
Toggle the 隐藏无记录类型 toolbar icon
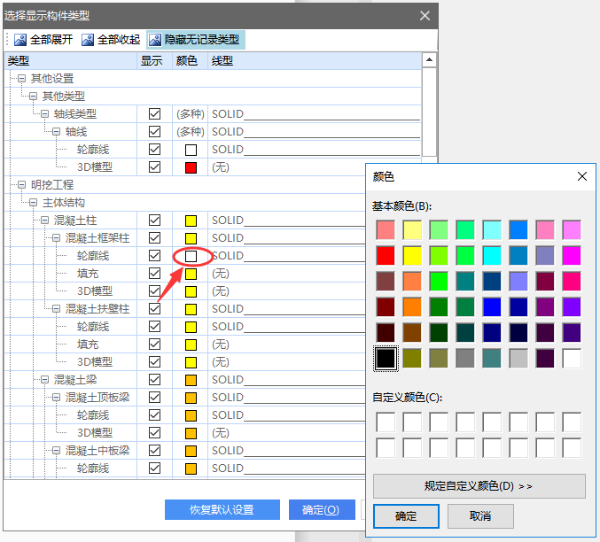pyautogui.click(x=155, y=40)
